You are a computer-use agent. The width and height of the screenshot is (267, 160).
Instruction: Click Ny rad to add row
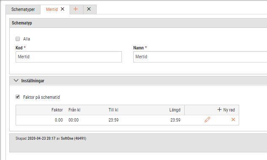click(229, 110)
